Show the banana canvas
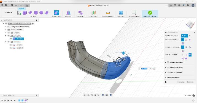Screen dimensions: 197x103 pyautogui.click(x=11, y=45)
